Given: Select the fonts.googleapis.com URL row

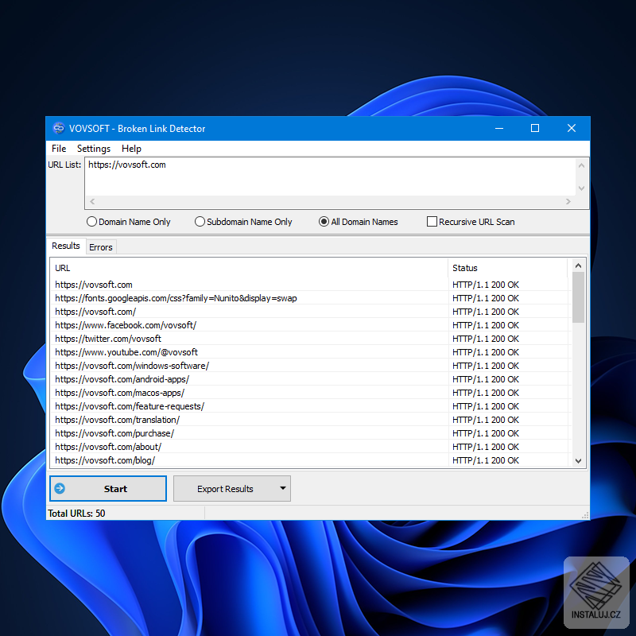Looking at the screenshot, I should coord(310,298).
